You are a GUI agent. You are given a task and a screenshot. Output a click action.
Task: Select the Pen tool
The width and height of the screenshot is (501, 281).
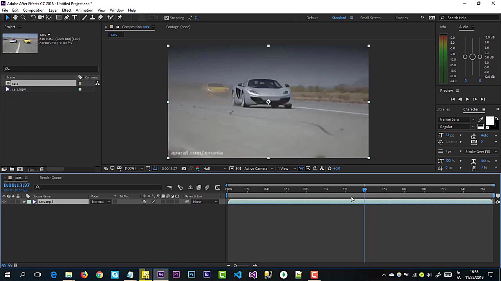click(67, 18)
